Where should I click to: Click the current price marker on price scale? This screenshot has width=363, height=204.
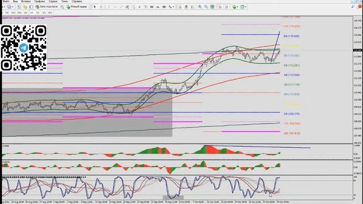coord(358,50)
